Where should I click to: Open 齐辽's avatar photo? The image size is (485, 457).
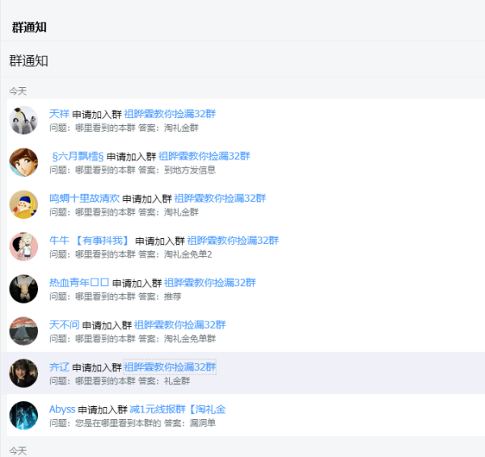23,373
